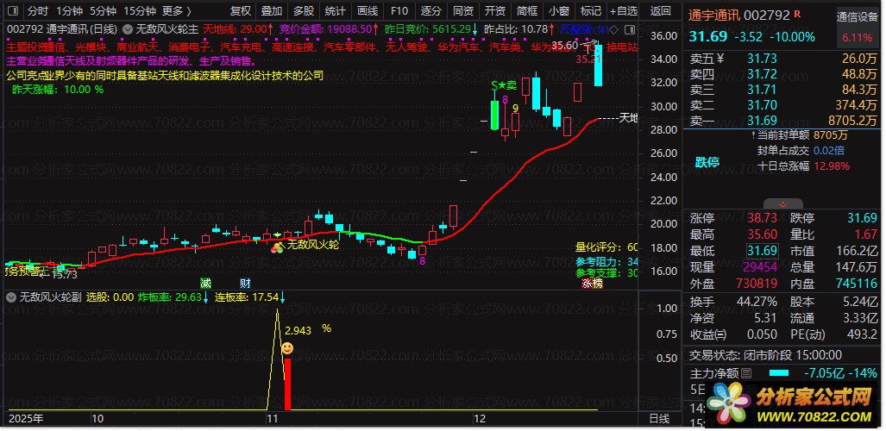Switch to 15分钟 period
The image size is (886, 431).
click(140, 10)
